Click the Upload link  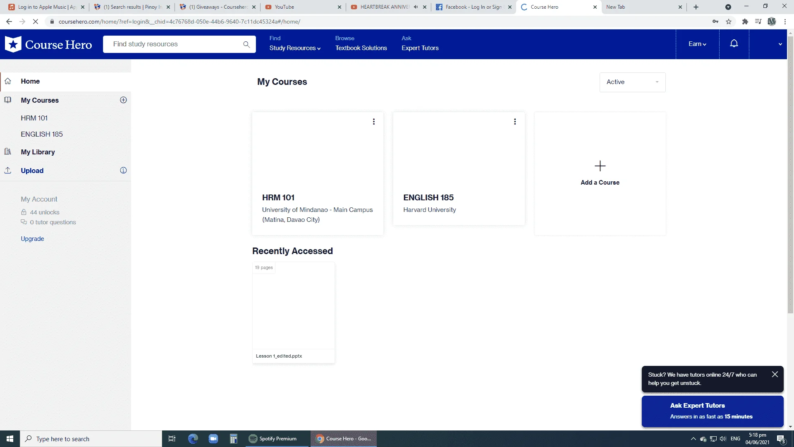click(x=32, y=171)
